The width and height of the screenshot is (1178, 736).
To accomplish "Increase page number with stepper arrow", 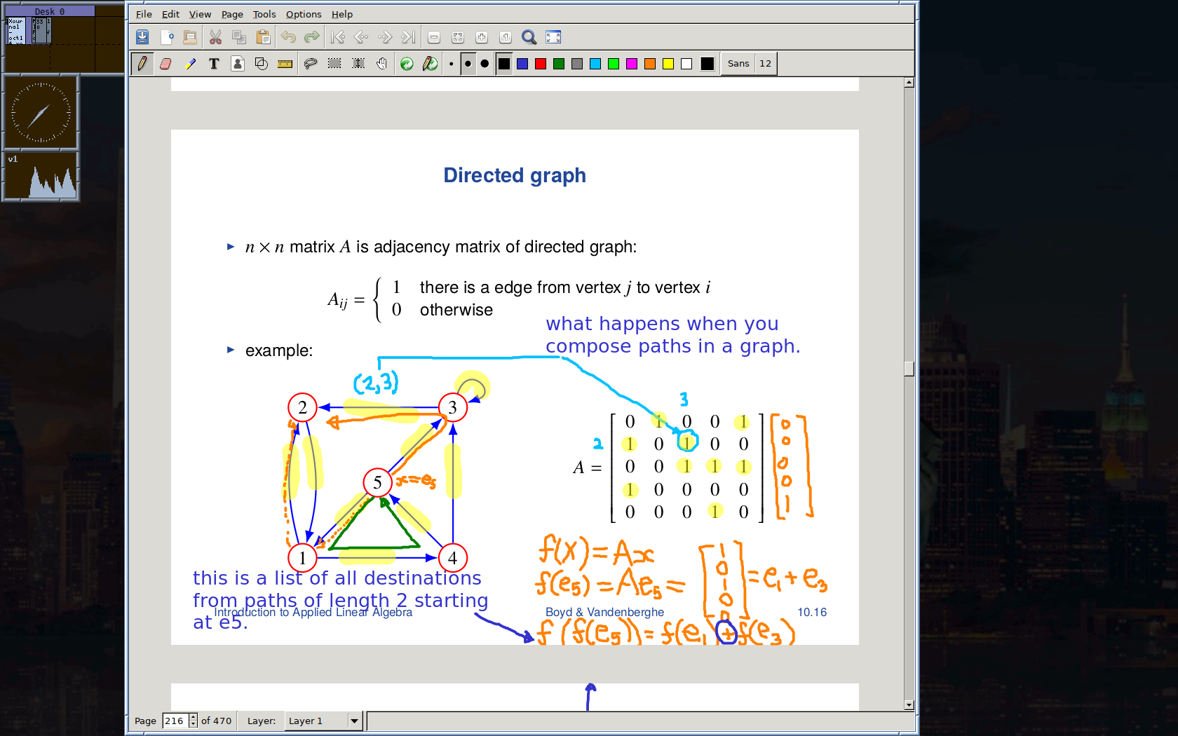I will tap(194, 717).
